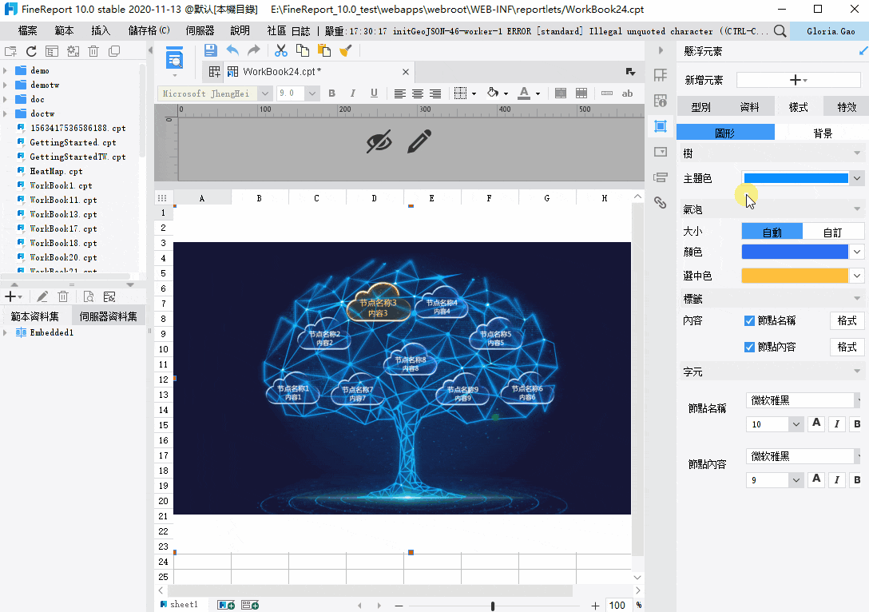
Task: Click the Cut scissors icon
Action: (281, 50)
